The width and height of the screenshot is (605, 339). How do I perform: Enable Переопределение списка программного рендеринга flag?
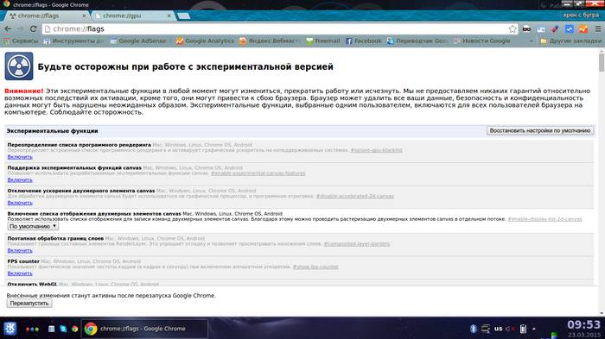20,157
